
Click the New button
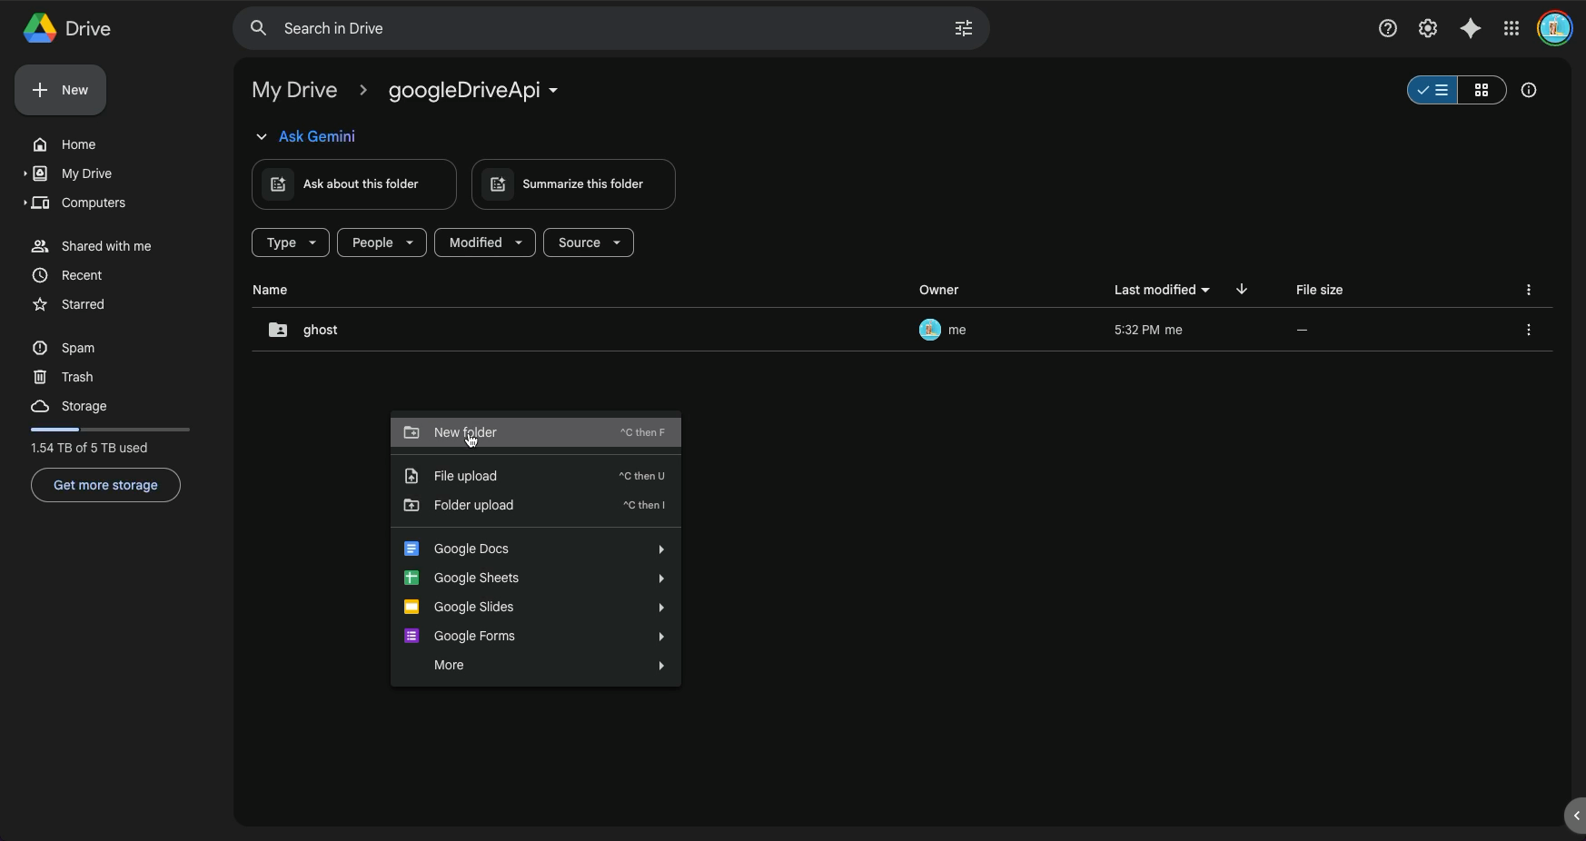tap(60, 90)
